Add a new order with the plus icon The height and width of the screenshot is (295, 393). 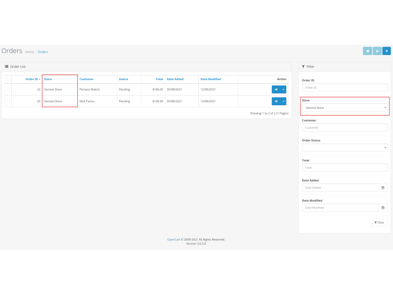[386, 51]
